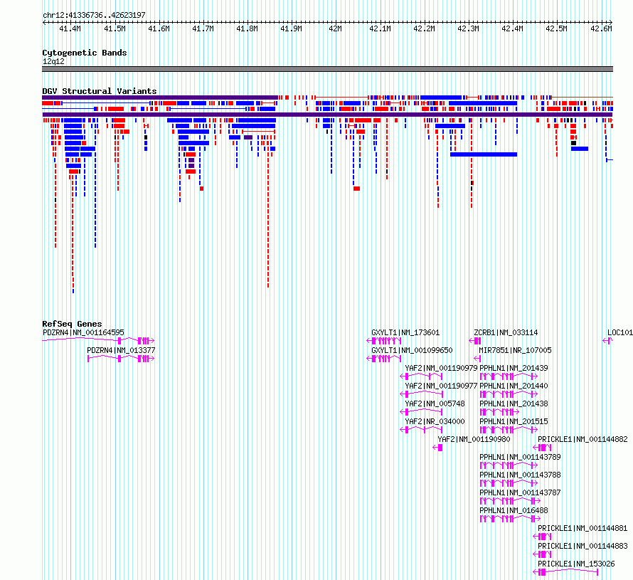Select the RefSeq Genes track title

(x=72, y=324)
